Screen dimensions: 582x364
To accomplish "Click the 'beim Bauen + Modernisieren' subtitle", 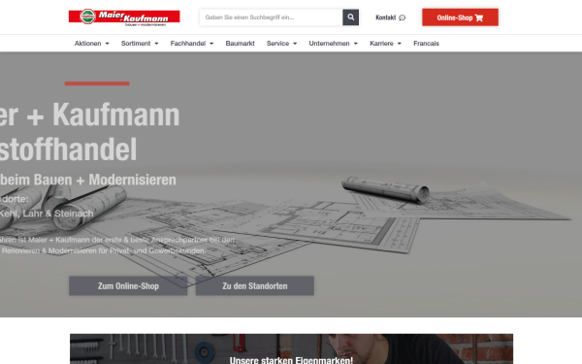I will pos(88,180).
